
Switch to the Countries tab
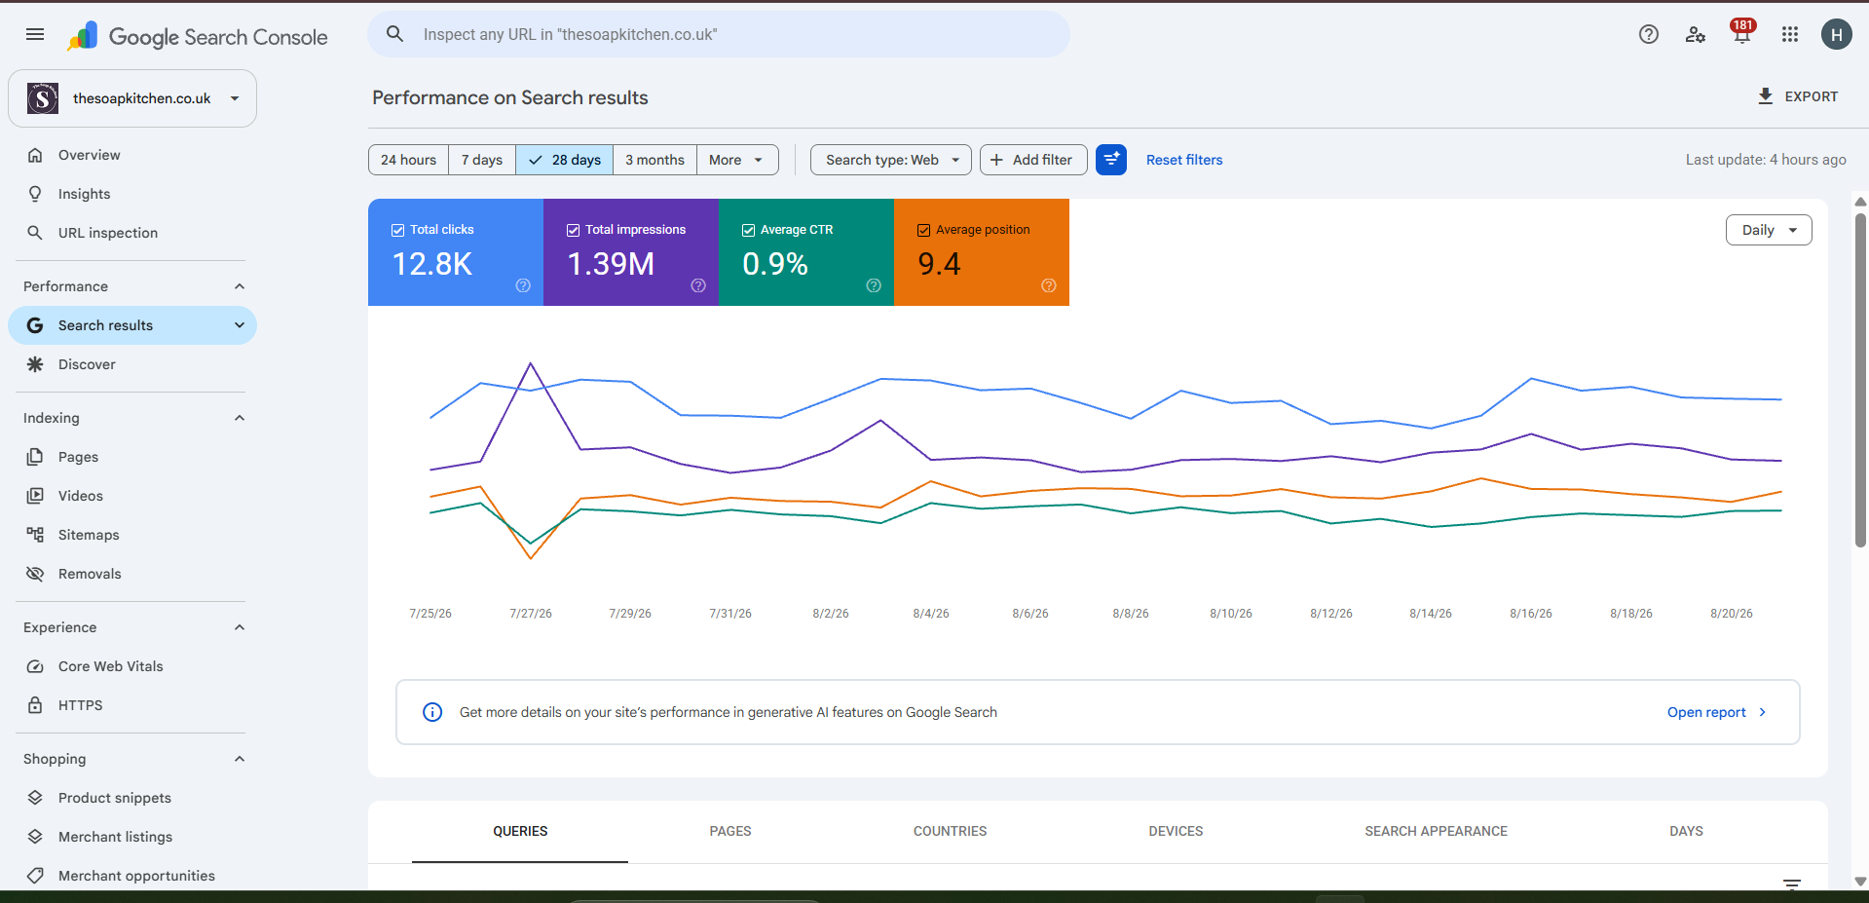pos(950,831)
